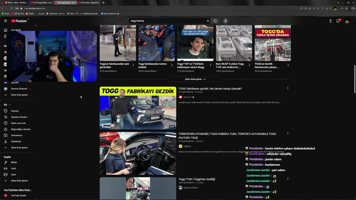Open options for TOGG FABRİKA TURU video
This screenshot has width=356, height=200.
click(288, 133)
